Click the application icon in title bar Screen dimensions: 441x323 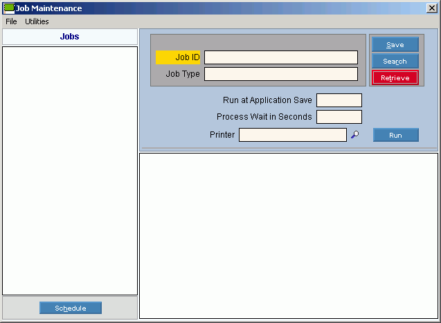[x=8, y=8]
